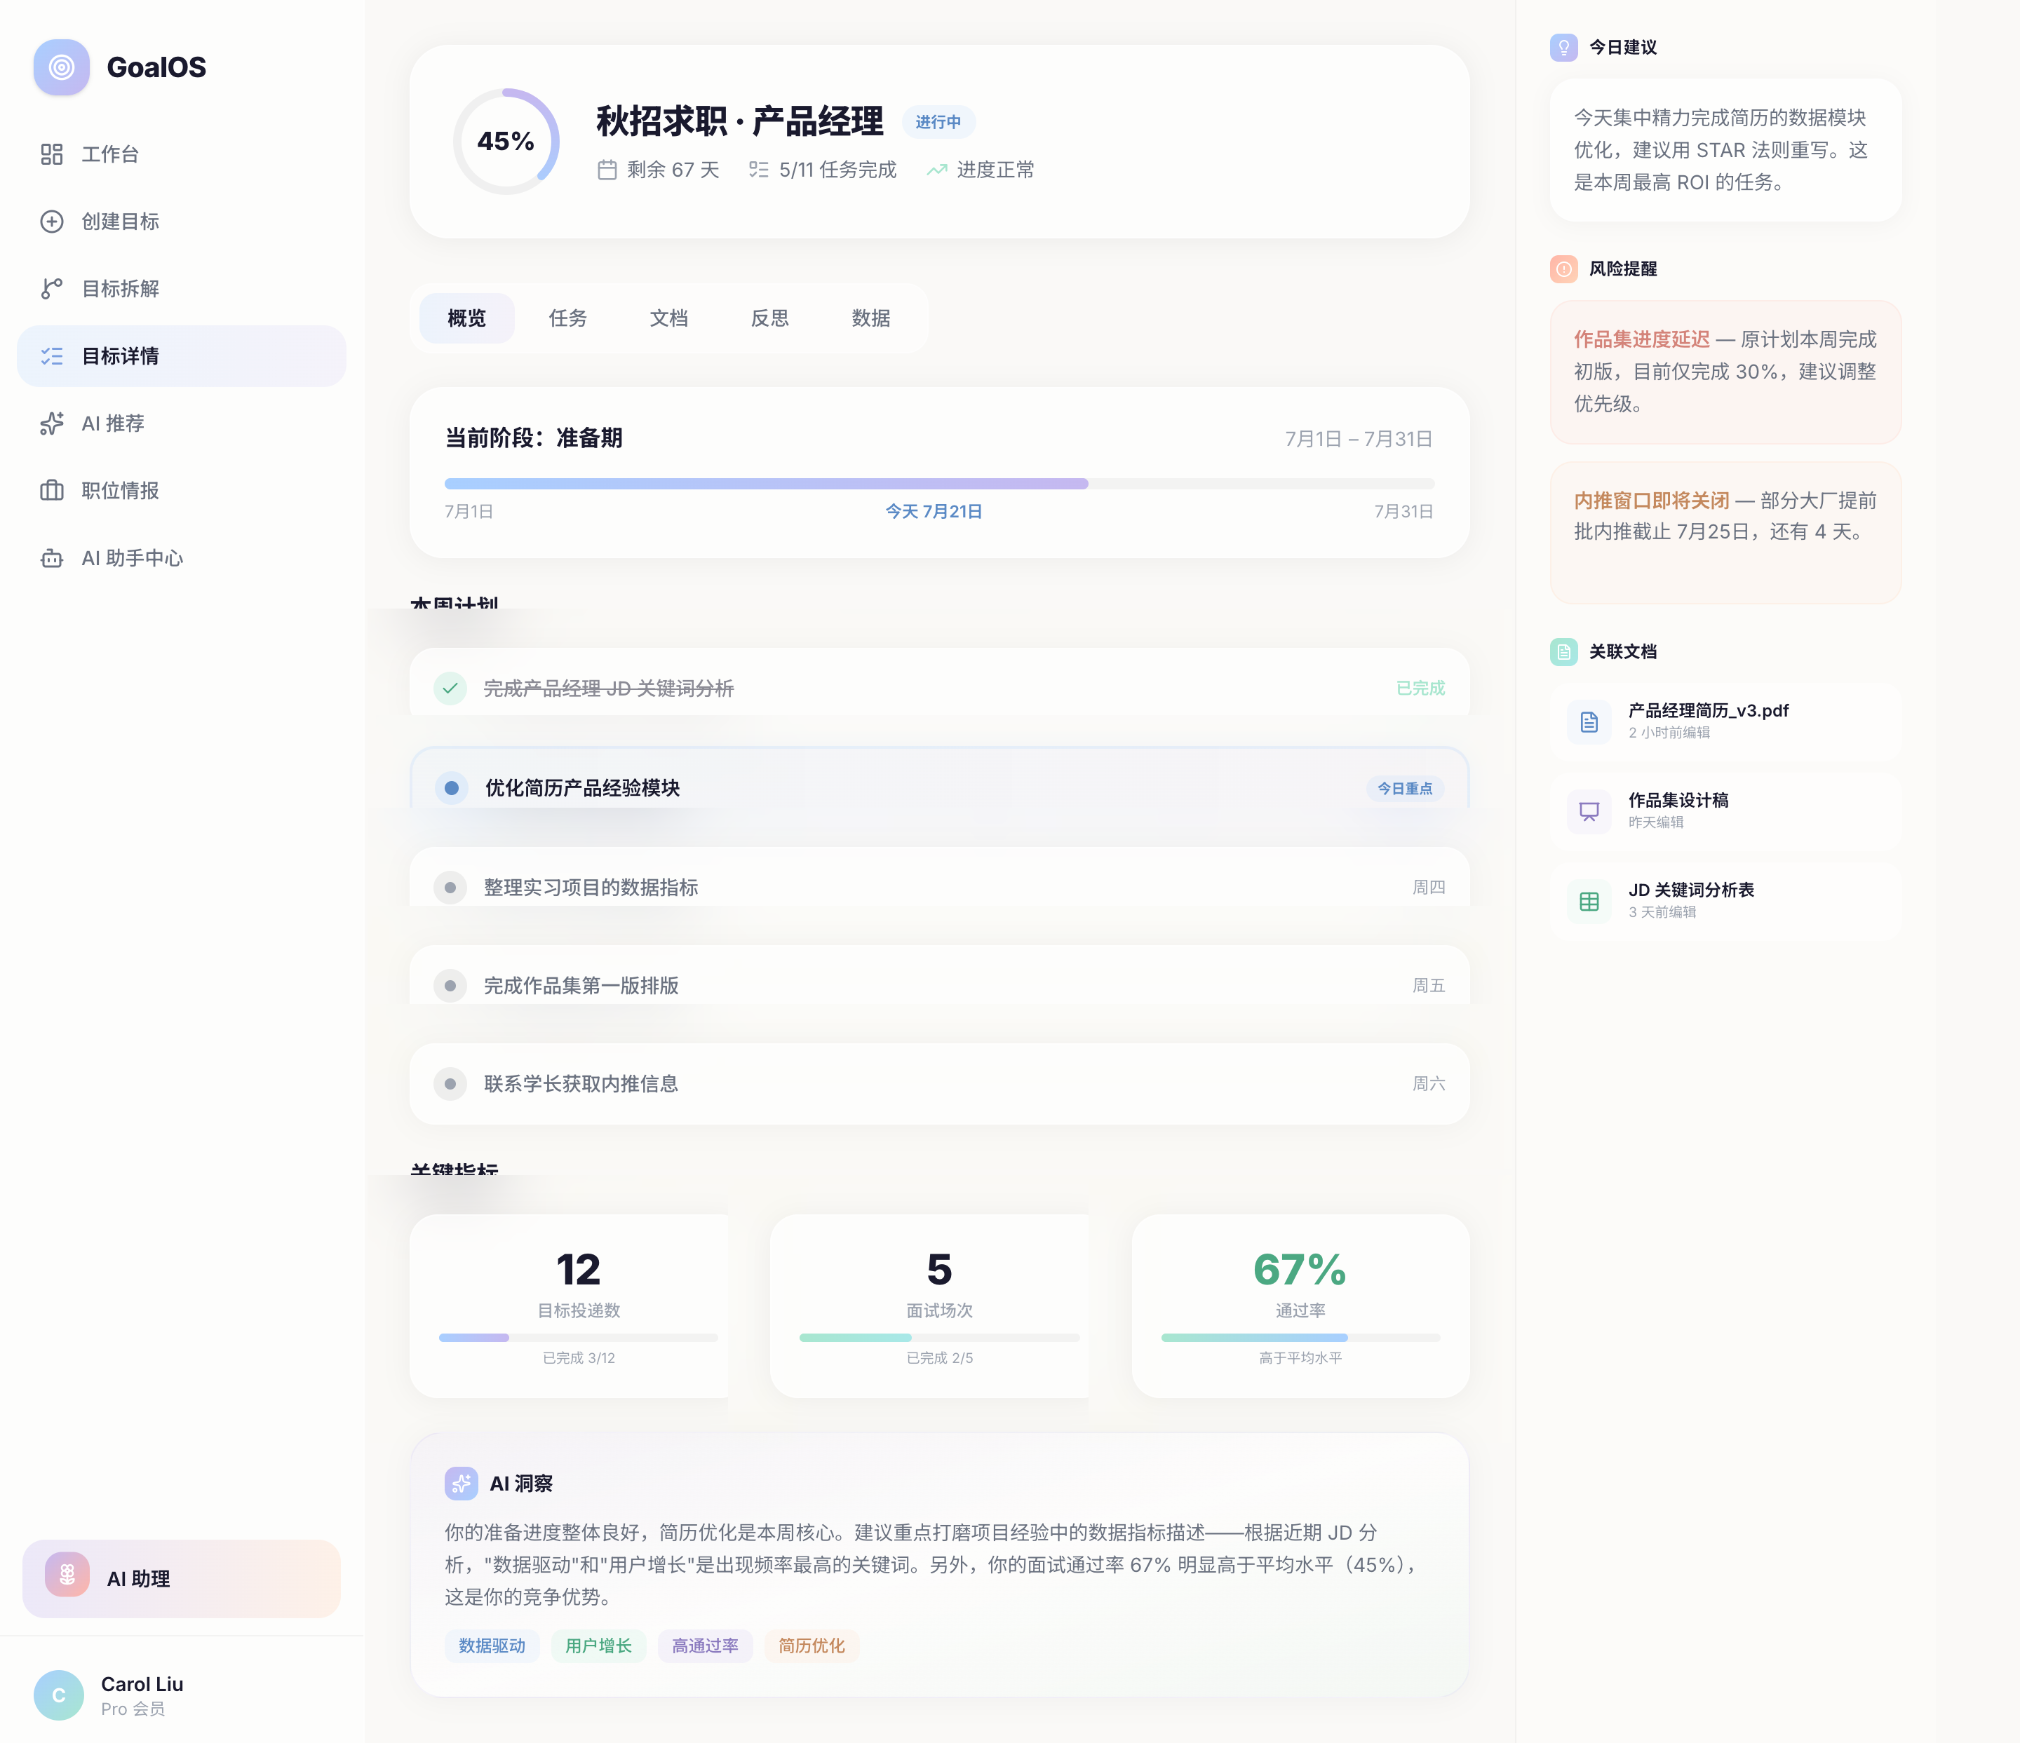Click the 高通过率 tag
Image resolution: width=2020 pixels, height=1743 pixels.
[x=705, y=1646]
